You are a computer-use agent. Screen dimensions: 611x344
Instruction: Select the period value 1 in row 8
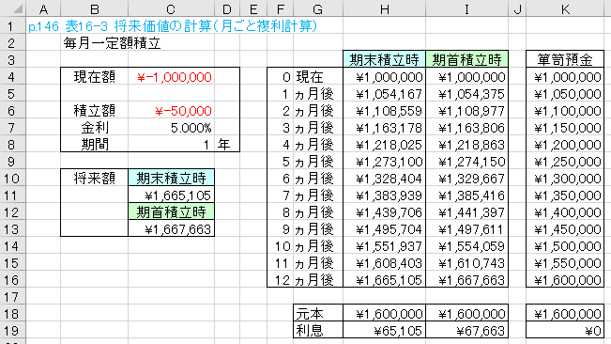(171, 145)
